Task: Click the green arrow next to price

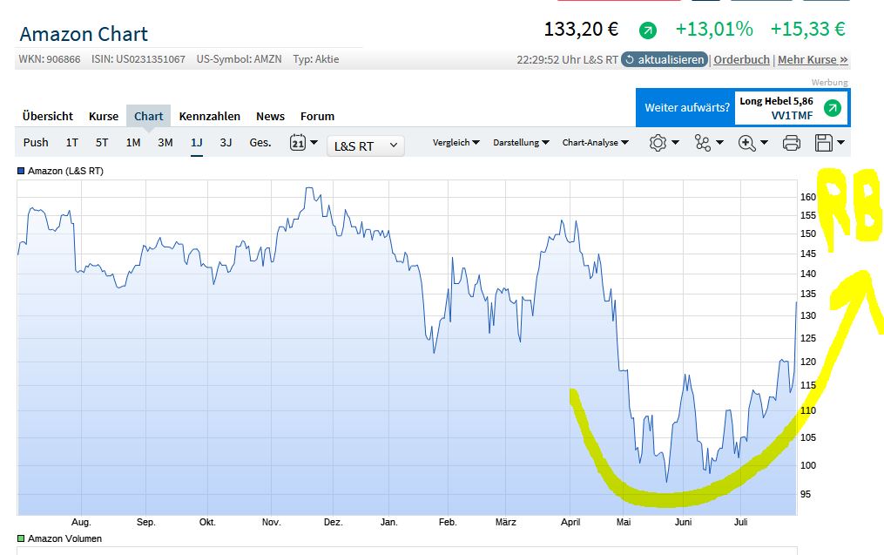Action: (x=648, y=30)
